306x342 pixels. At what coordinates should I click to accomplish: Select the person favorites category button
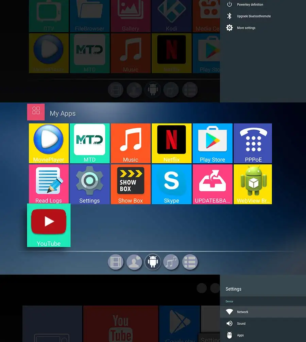(134, 262)
